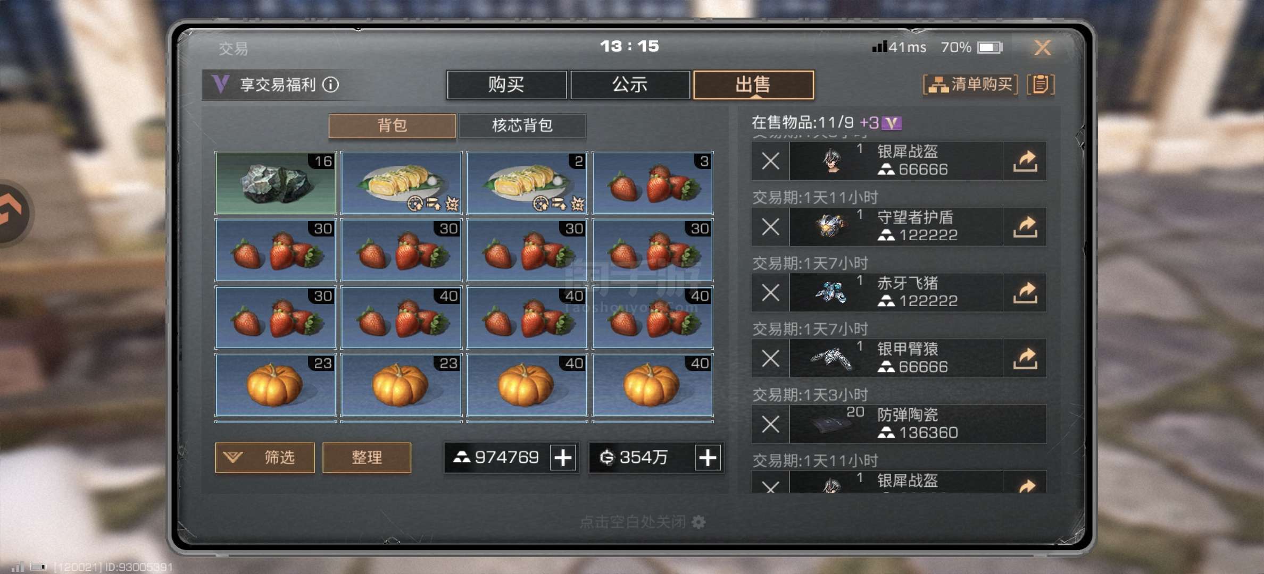The height and width of the screenshot is (574, 1264).
Task: Open the trade benefits info icon
Action: pyautogui.click(x=330, y=85)
